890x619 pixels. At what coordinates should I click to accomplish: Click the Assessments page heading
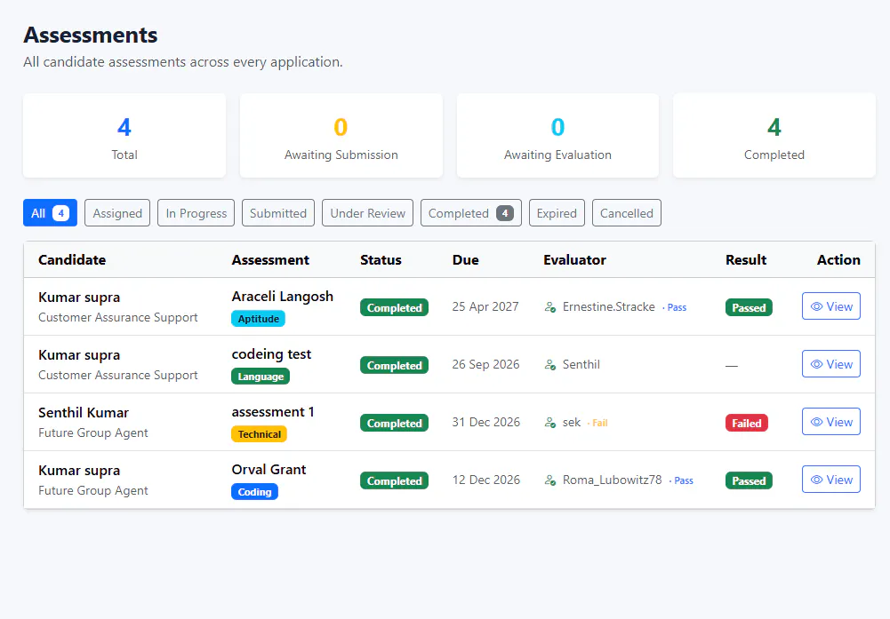[x=91, y=36]
